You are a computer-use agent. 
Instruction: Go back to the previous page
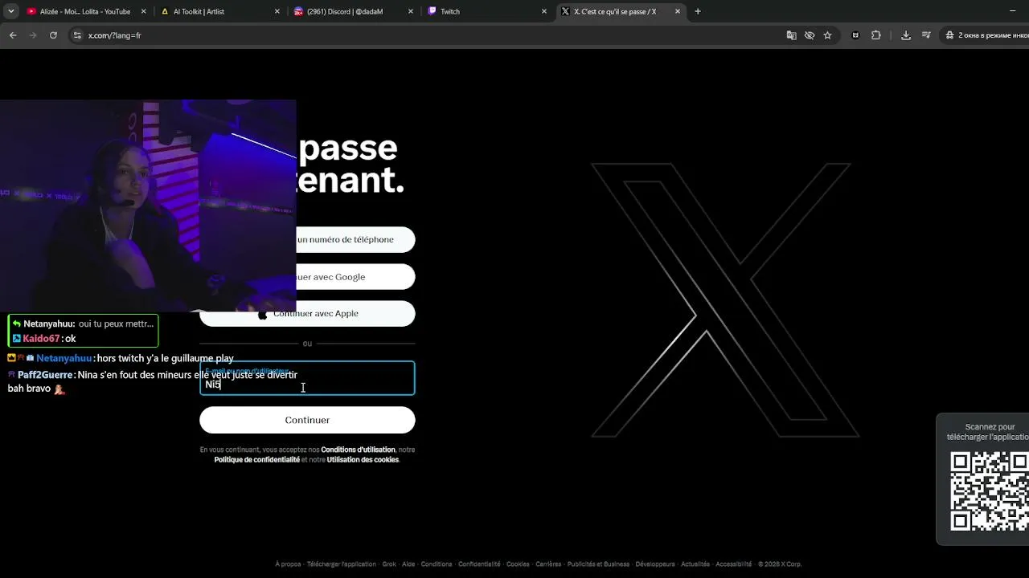13,35
